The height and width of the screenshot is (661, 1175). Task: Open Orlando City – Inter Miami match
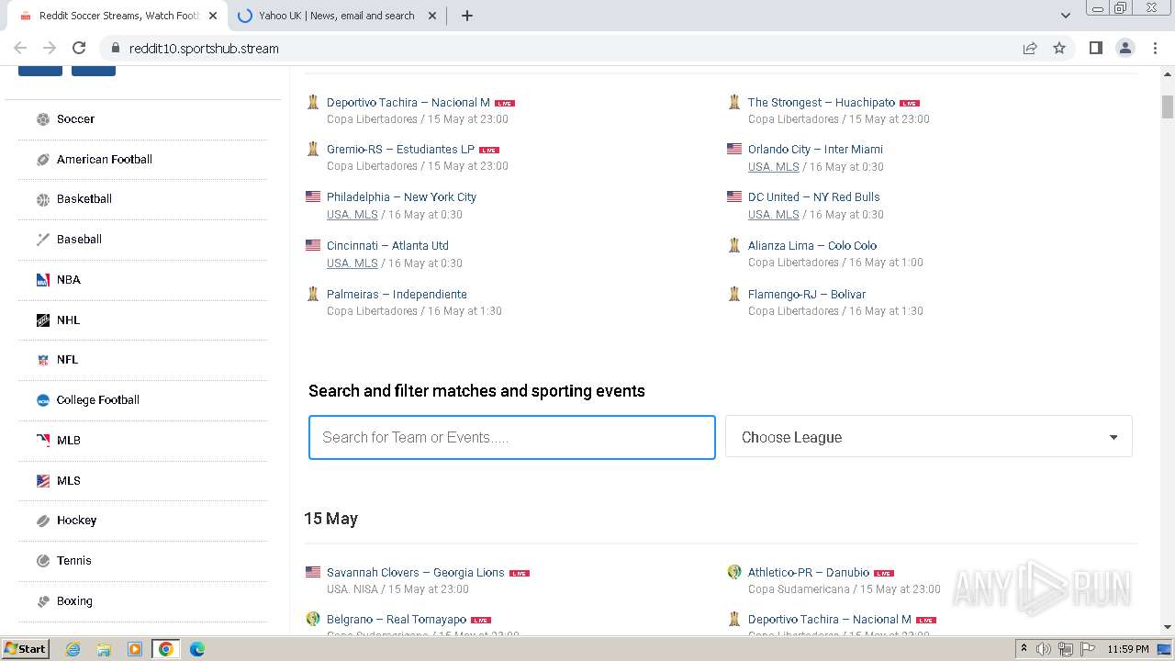pyautogui.click(x=815, y=150)
